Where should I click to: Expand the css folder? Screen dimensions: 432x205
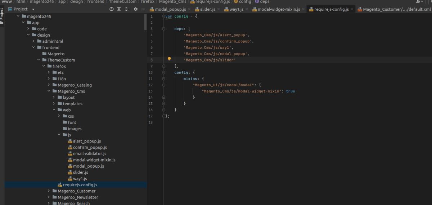click(59, 116)
